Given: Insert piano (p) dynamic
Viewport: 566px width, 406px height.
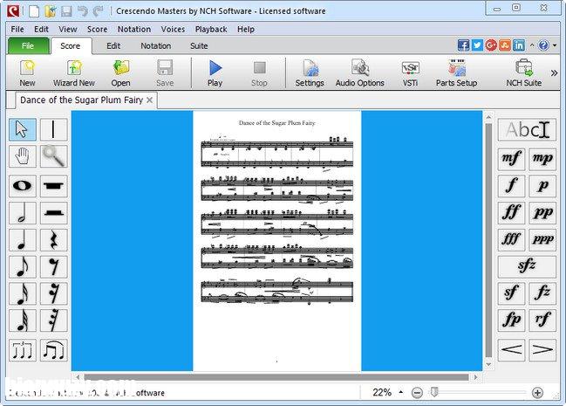Looking at the screenshot, I should pyautogui.click(x=542, y=185).
